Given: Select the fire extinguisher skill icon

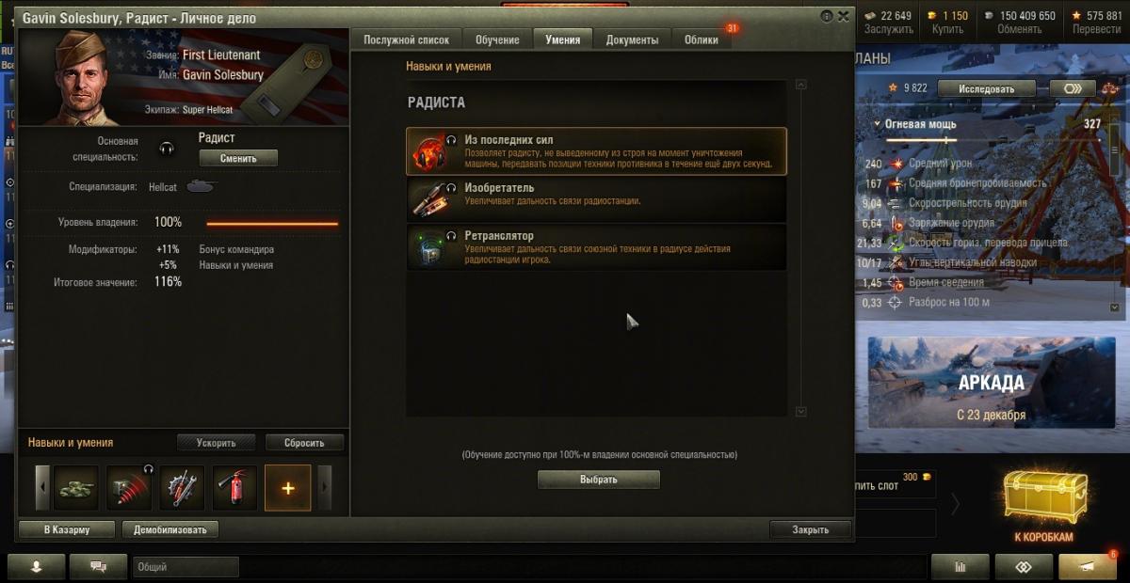Looking at the screenshot, I should click(x=234, y=488).
